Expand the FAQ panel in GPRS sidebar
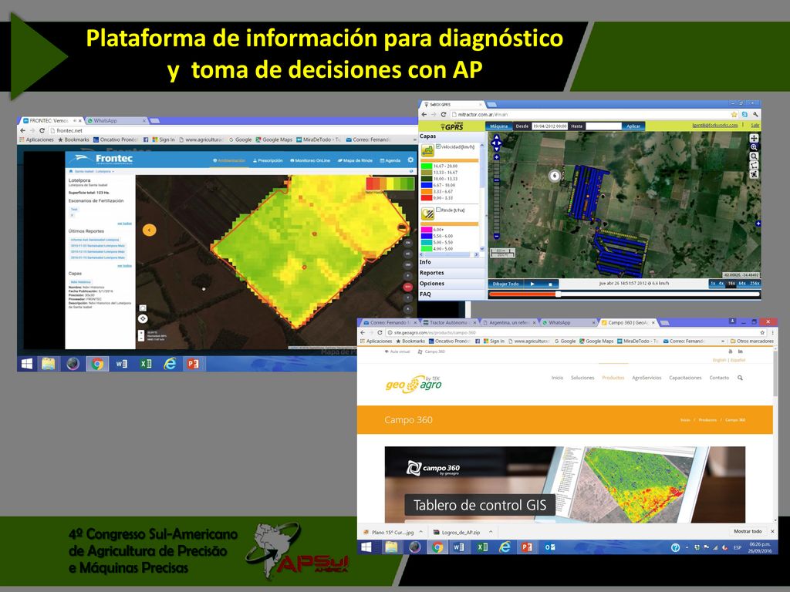Screen dimensions: 790x592 tap(451, 294)
